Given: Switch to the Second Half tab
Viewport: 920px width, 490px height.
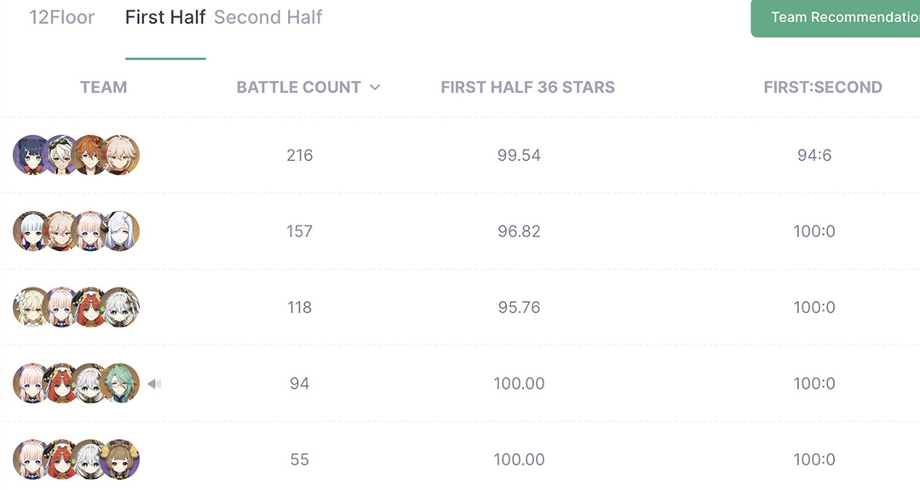Looking at the screenshot, I should click(267, 18).
